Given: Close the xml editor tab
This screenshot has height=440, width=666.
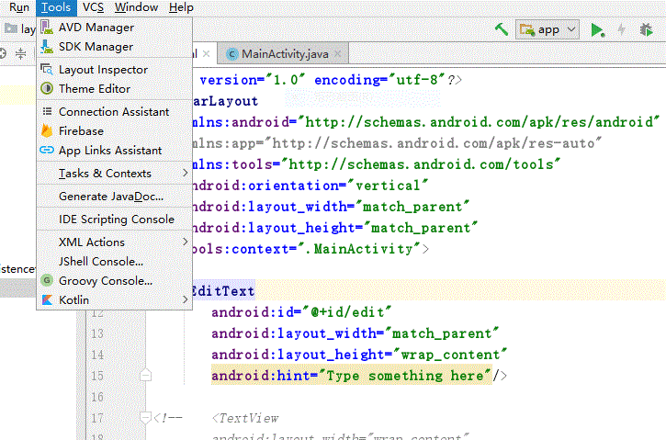Looking at the screenshot, I should pyautogui.click(x=207, y=54).
